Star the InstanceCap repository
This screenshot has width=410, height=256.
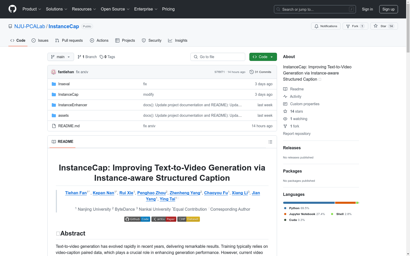[x=384, y=26]
